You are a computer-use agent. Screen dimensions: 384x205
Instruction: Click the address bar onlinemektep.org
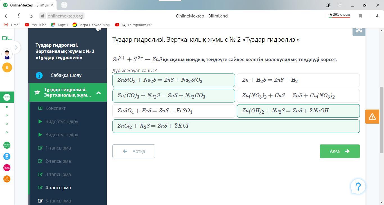[x=65, y=16]
